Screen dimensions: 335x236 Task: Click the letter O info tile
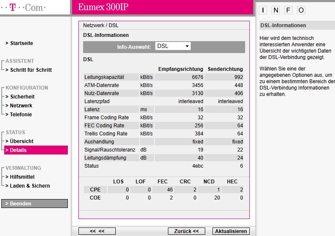pyautogui.click(x=301, y=10)
